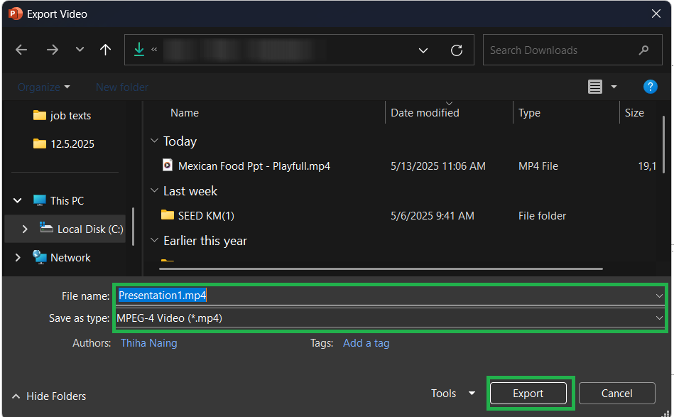Image resolution: width=674 pixels, height=417 pixels.
Task: Select Network in navigation pane
Action: pyautogui.click(x=62, y=257)
